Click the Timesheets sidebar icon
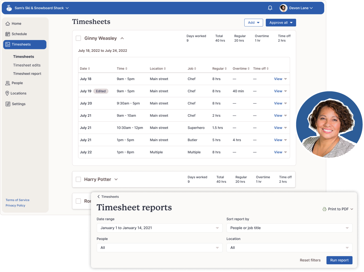The height and width of the screenshot is (272, 364). (7, 44)
